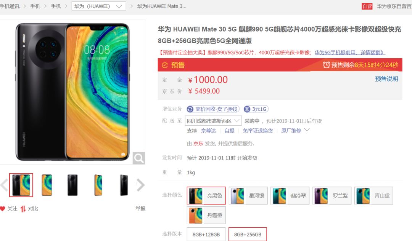Open 华为京东自营 store link
Screen dimensions: 412x241
click(x=394, y=6)
